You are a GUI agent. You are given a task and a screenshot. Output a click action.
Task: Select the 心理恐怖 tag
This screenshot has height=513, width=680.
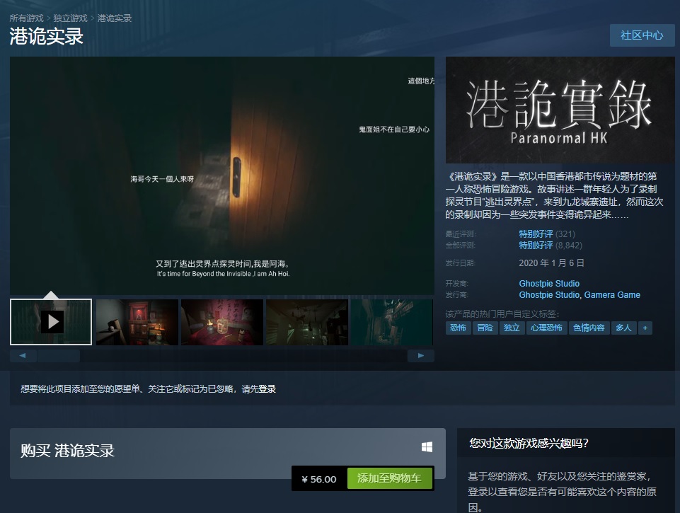pyautogui.click(x=546, y=328)
